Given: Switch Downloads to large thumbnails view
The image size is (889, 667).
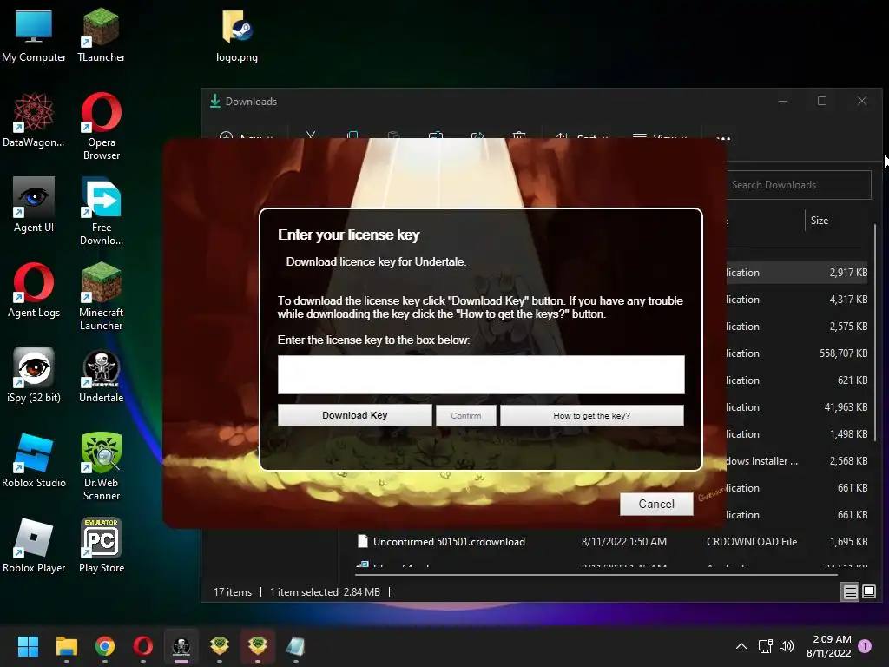Looking at the screenshot, I should pyautogui.click(x=869, y=592).
